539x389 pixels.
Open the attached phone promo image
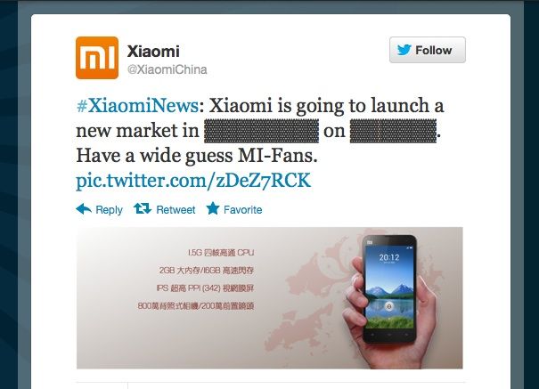coord(269,297)
